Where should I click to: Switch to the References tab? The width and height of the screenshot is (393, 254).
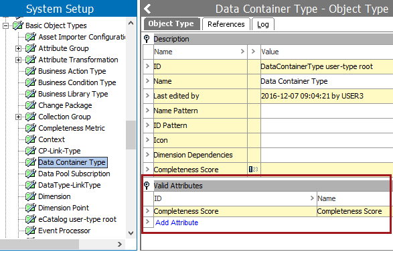[226, 24]
